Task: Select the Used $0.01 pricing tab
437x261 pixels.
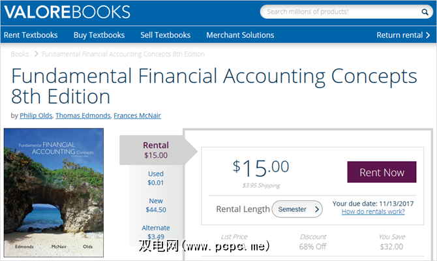Action: 156,179
